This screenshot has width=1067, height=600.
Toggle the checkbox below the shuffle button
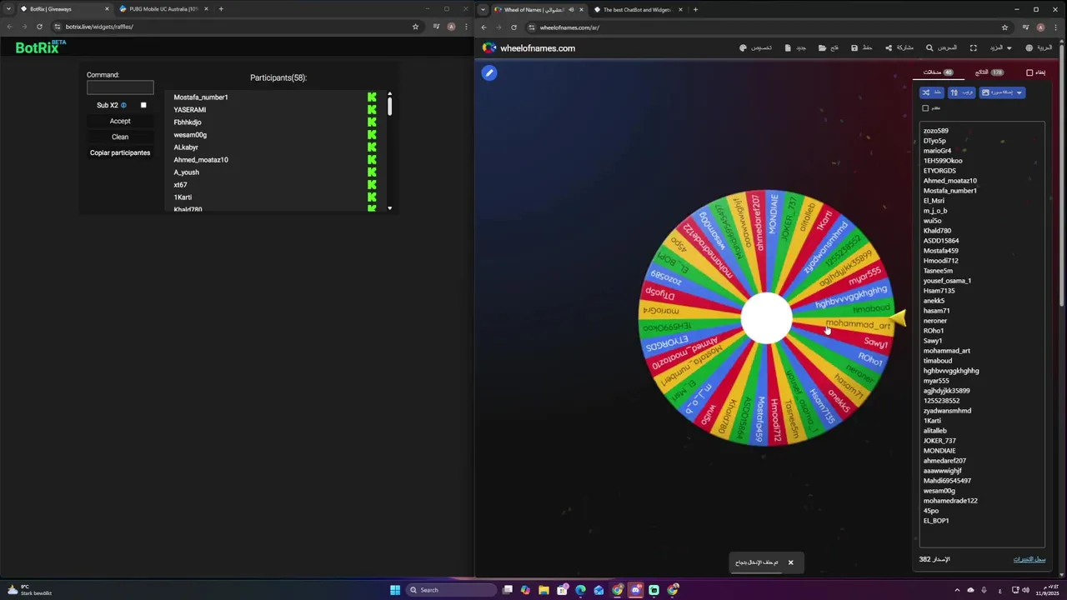click(x=925, y=108)
